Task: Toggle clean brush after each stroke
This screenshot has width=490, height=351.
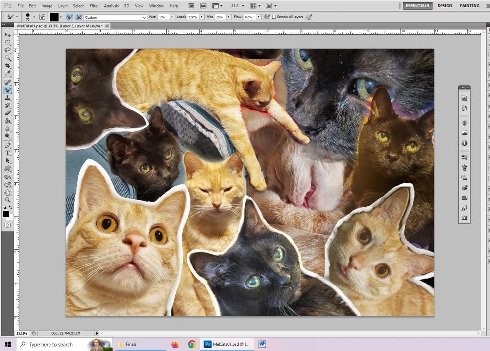Action: [79, 17]
